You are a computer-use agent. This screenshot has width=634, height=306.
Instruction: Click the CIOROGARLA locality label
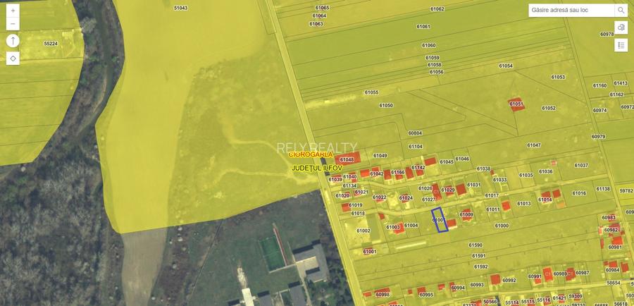click(311, 154)
